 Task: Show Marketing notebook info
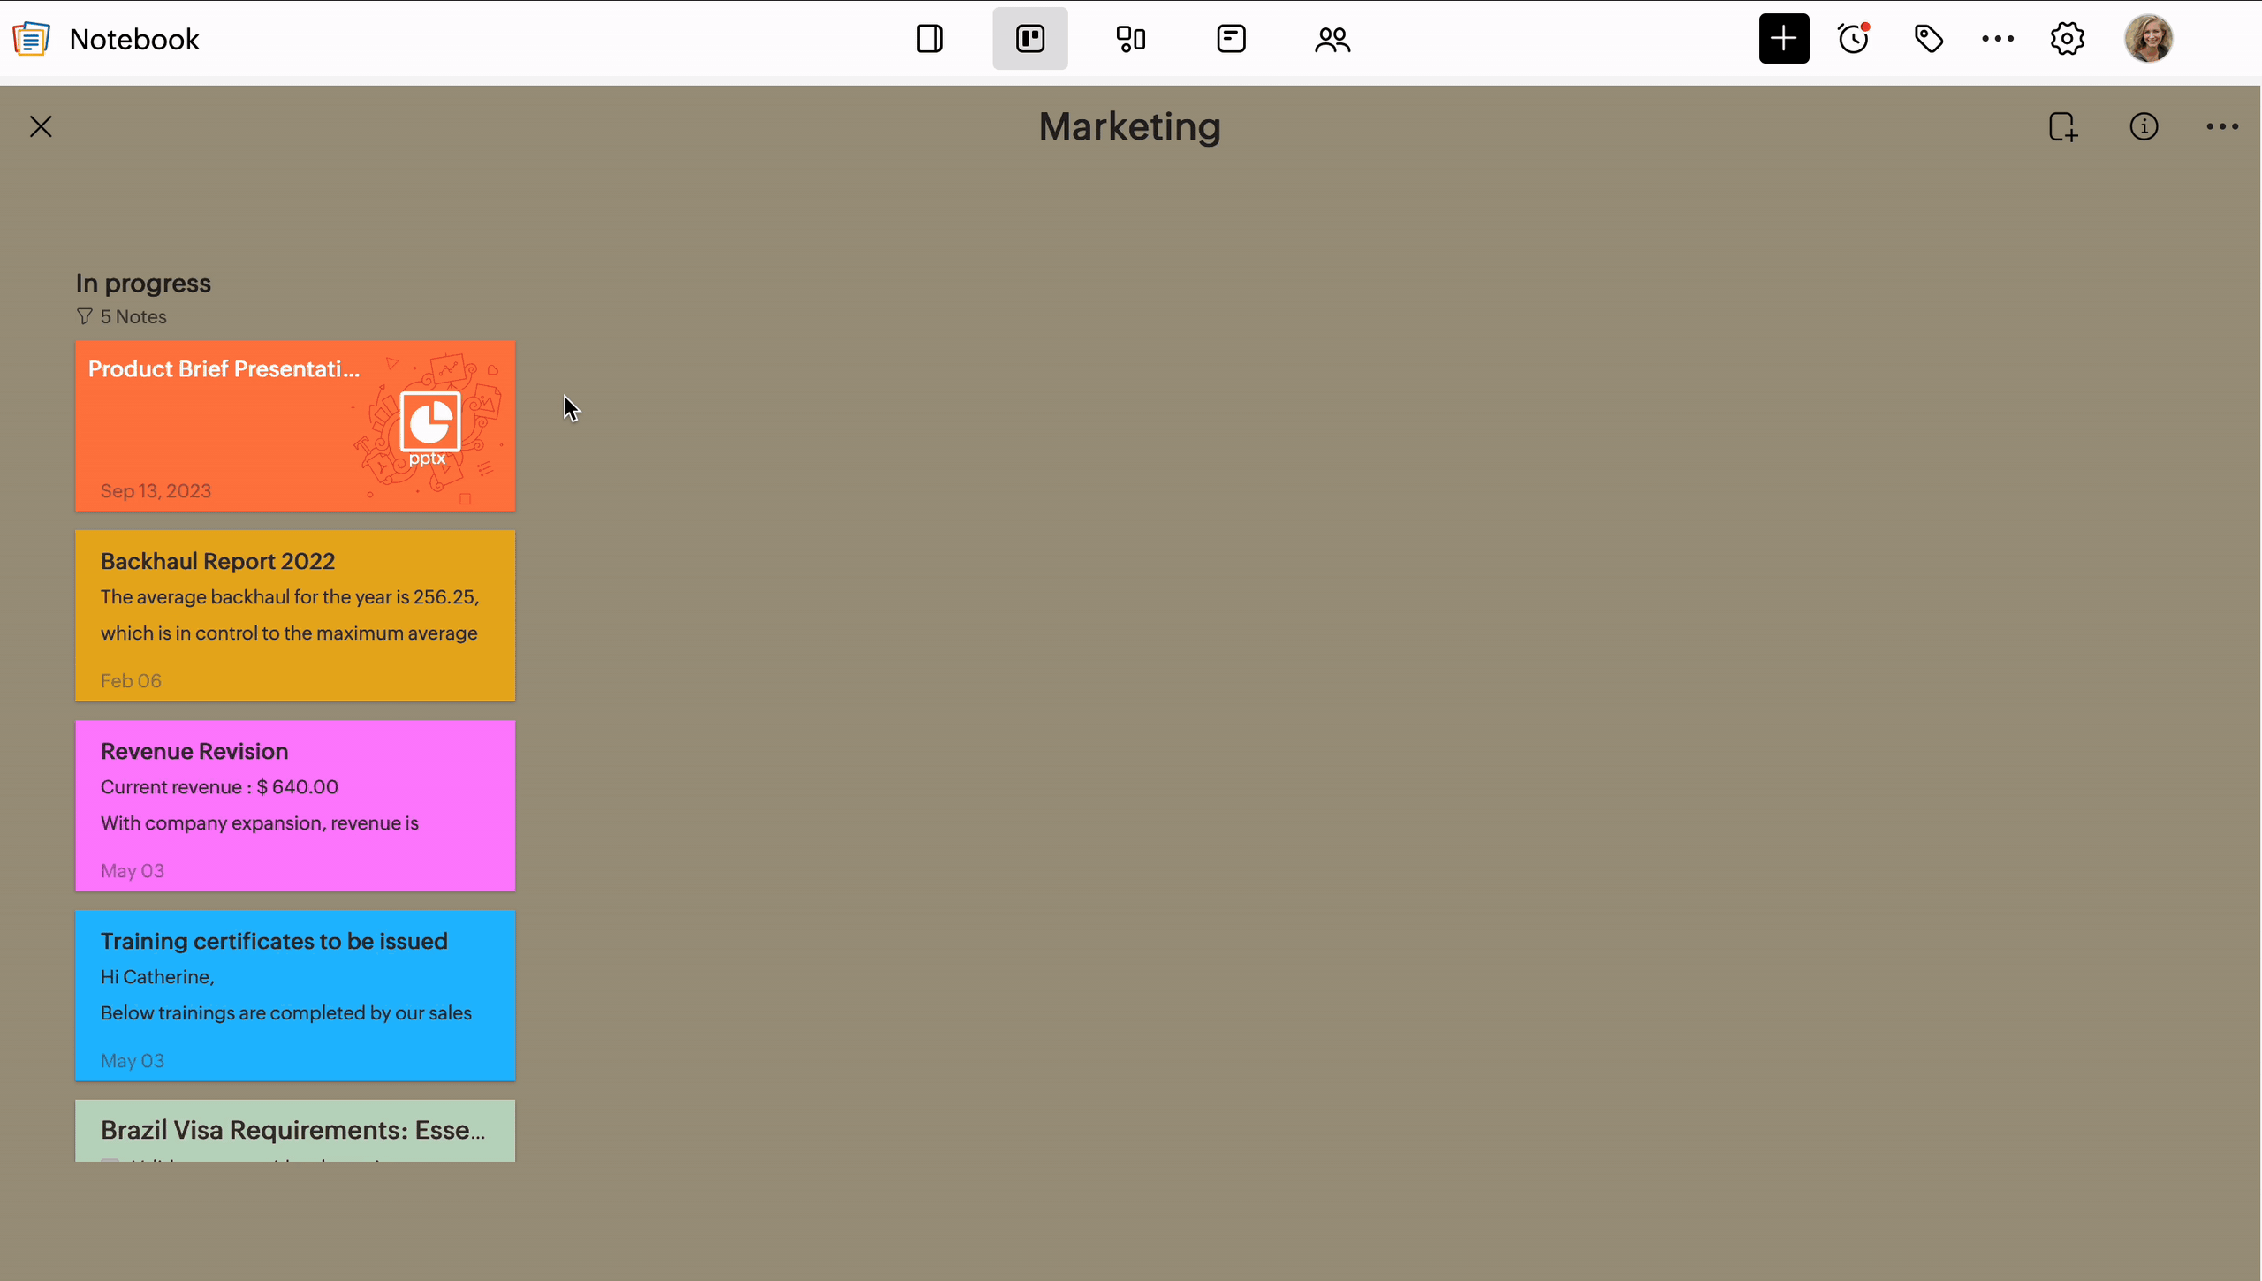point(2144,126)
